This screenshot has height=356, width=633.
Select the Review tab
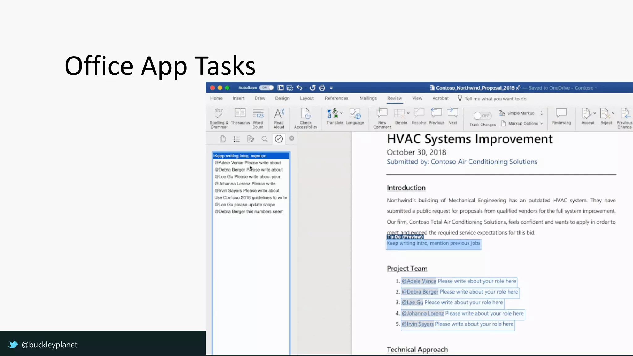coord(395,98)
